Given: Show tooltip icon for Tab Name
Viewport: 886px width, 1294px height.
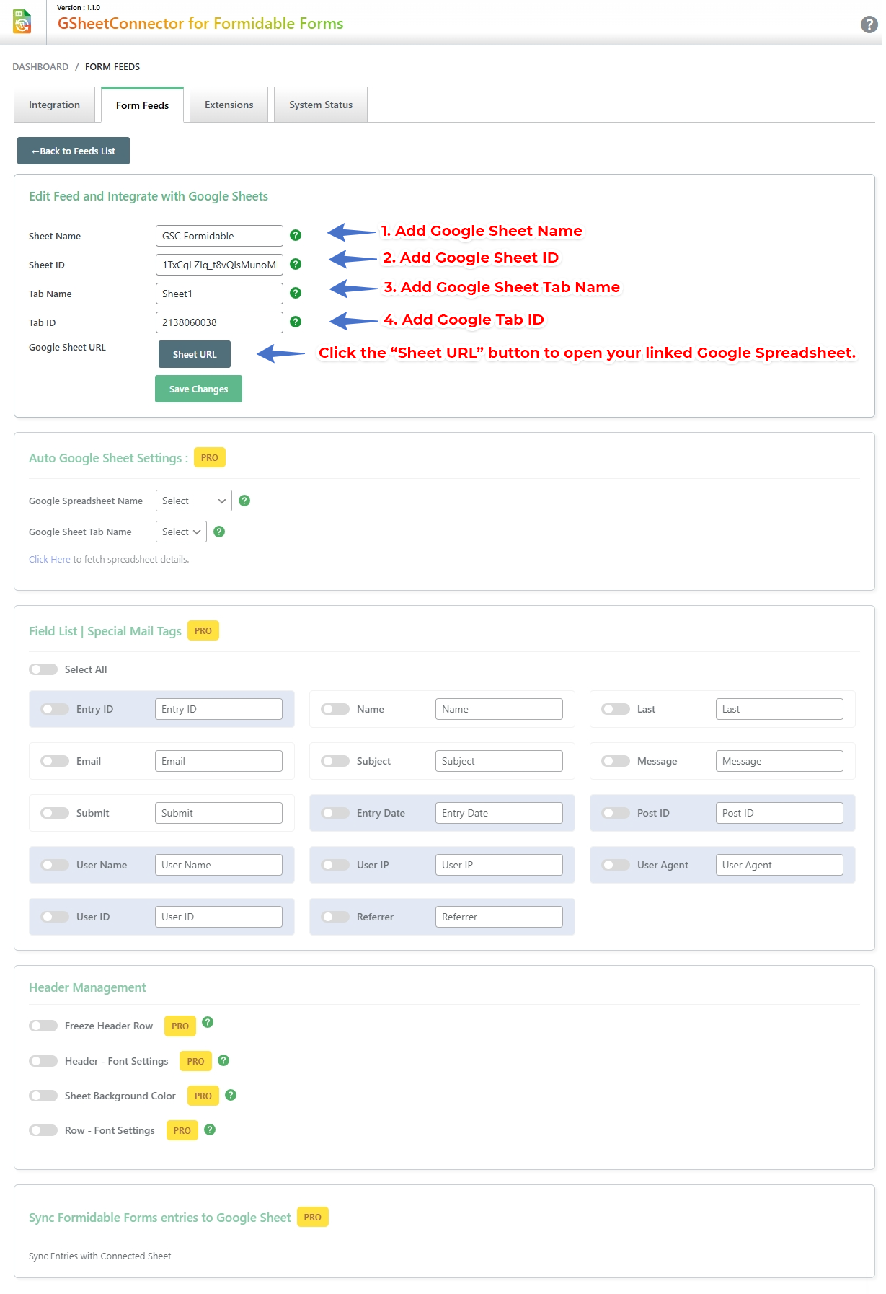Looking at the screenshot, I should (296, 293).
